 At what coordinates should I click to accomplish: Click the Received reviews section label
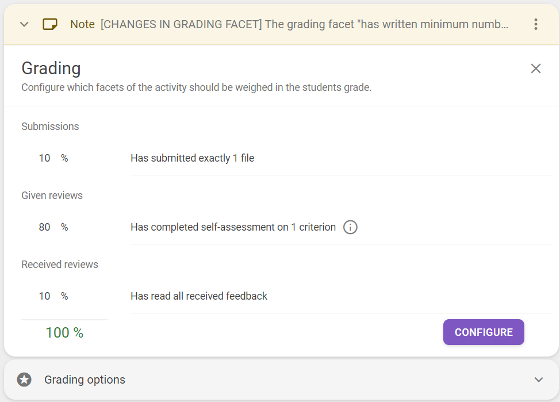point(60,265)
